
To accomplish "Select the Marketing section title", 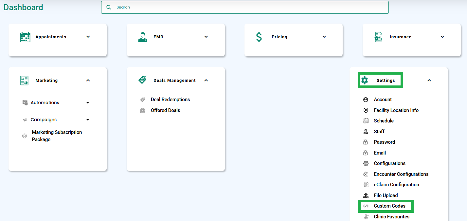I will click(46, 81).
